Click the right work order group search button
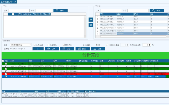The width and height of the screenshot is (169, 105). point(157,10)
